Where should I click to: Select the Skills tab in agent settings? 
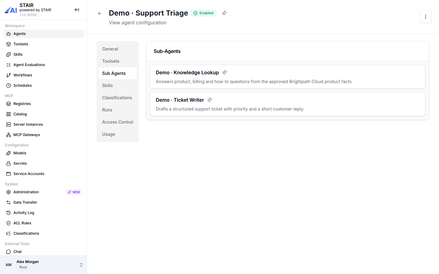pyautogui.click(x=118, y=86)
